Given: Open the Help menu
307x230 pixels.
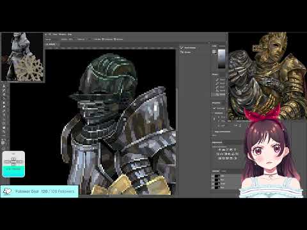Looking at the screenshot, I should click(70, 34).
